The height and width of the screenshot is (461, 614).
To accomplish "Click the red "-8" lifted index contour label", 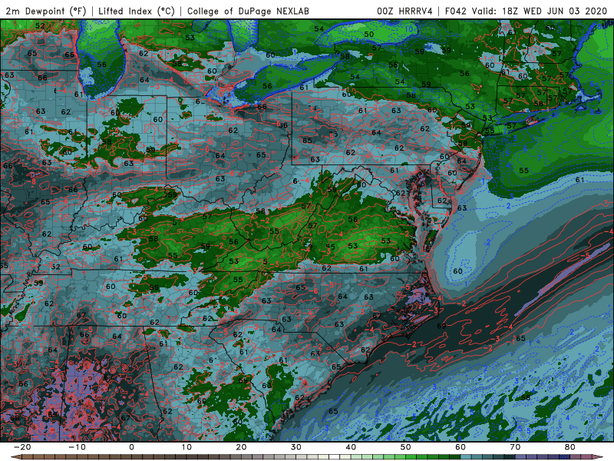I will point(32,181).
